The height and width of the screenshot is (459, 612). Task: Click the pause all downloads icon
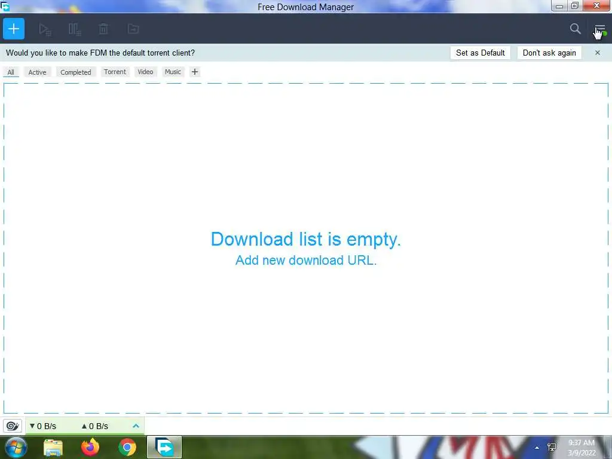pos(74,29)
